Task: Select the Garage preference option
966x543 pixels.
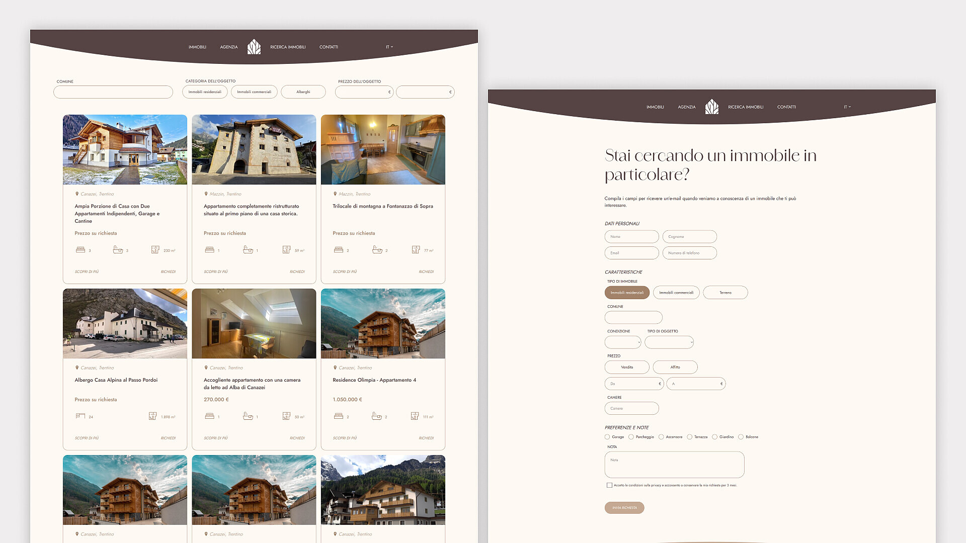Action: (607, 437)
